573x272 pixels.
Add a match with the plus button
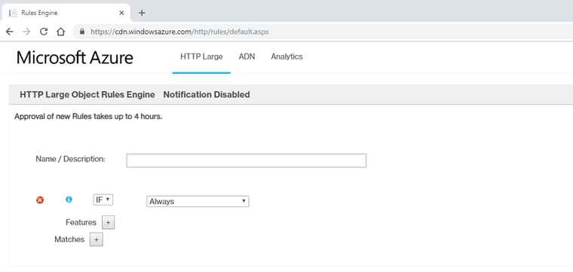97,240
